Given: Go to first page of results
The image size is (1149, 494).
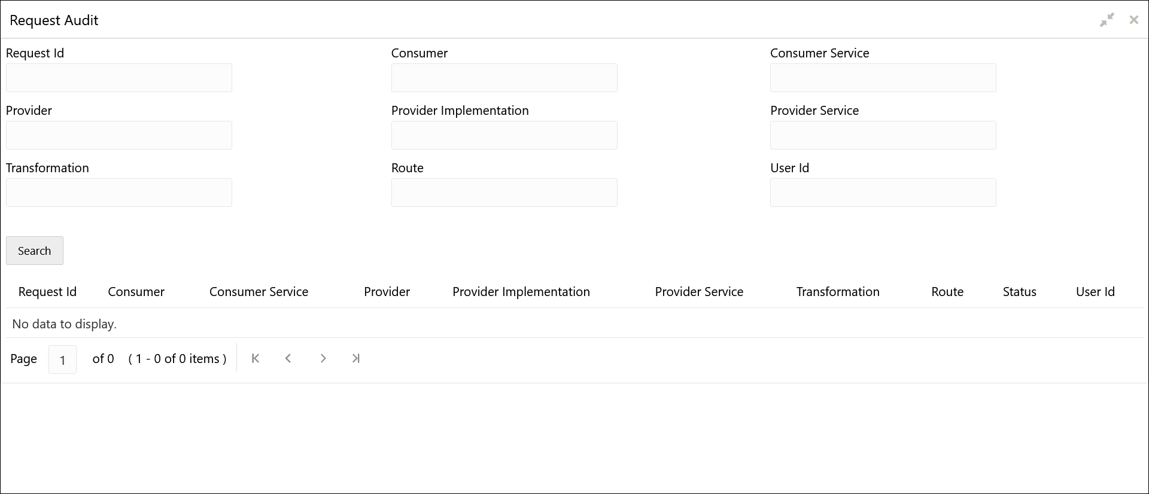Looking at the screenshot, I should pos(256,358).
